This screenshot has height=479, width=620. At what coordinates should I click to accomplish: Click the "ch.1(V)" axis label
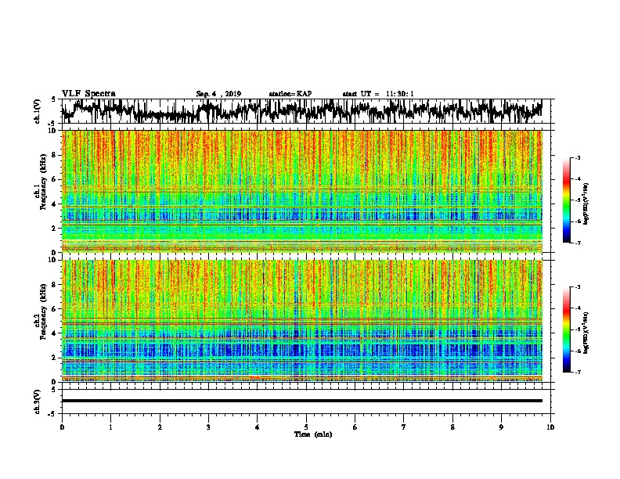point(38,111)
